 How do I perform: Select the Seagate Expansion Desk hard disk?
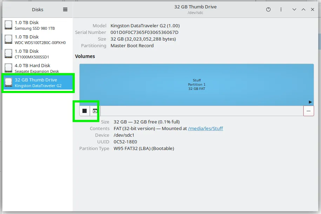coord(38,68)
